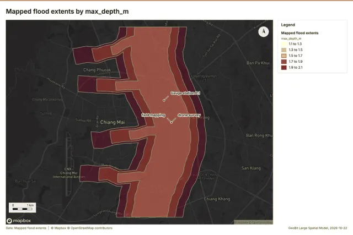
Task: Click the Chiang Mai city label
Action: pyautogui.click(x=113, y=122)
